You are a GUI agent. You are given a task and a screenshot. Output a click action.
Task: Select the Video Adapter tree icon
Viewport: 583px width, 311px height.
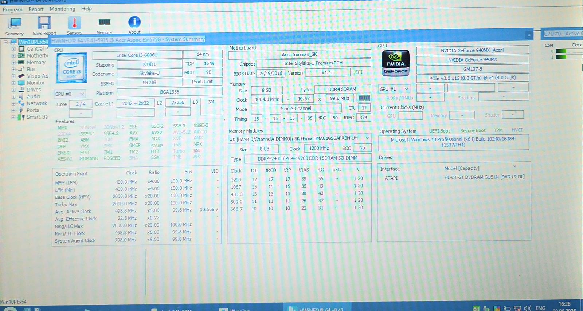[x=21, y=76]
